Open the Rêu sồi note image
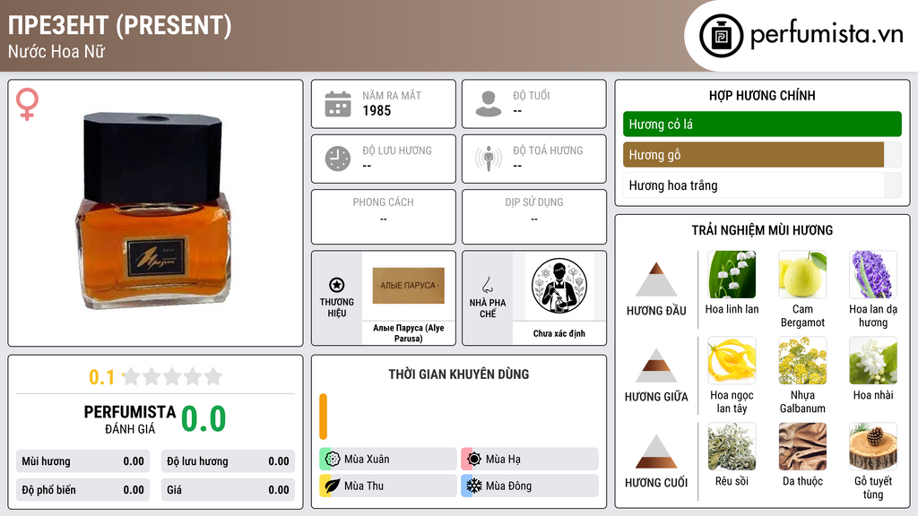The height and width of the screenshot is (516, 918). [x=732, y=446]
